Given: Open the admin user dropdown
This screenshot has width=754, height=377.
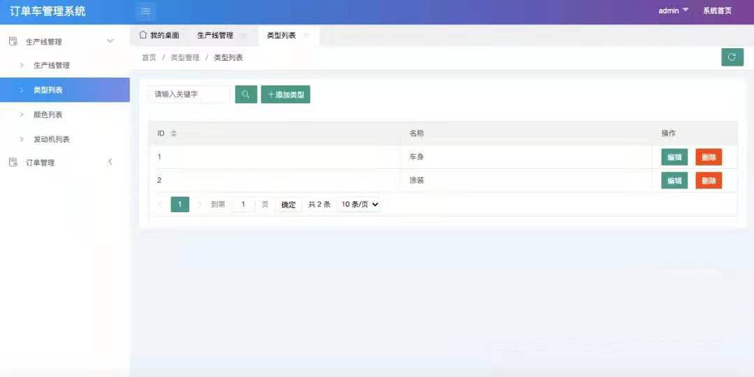Looking at the screenshot, I should coord(673,10).
